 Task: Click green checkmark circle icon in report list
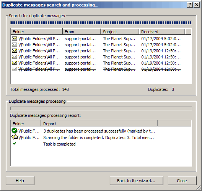click(14, 131)
